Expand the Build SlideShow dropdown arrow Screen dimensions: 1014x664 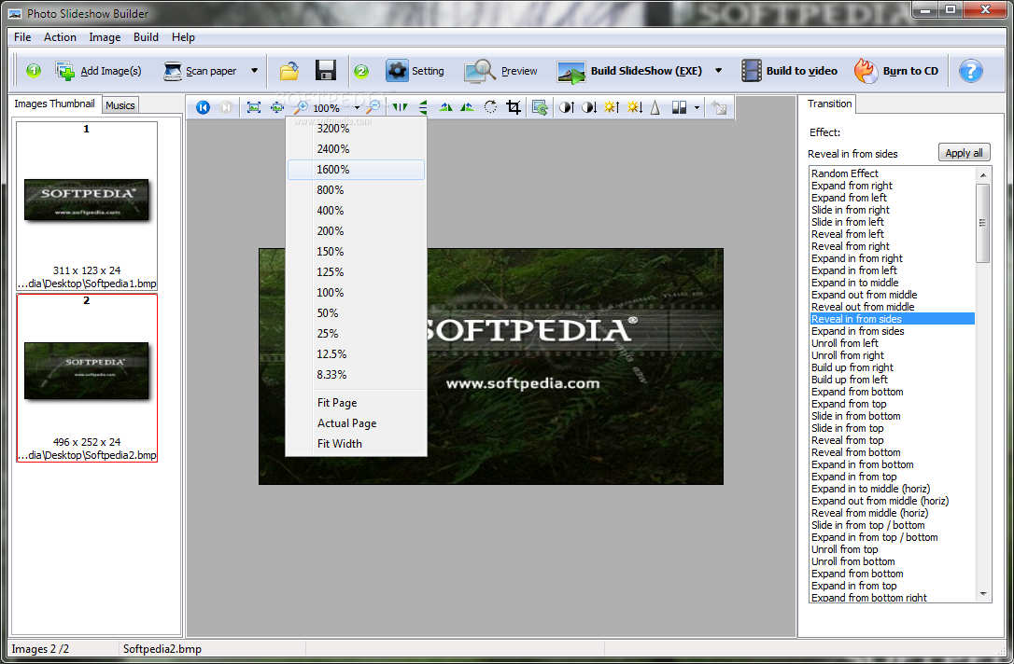[718, 71]
